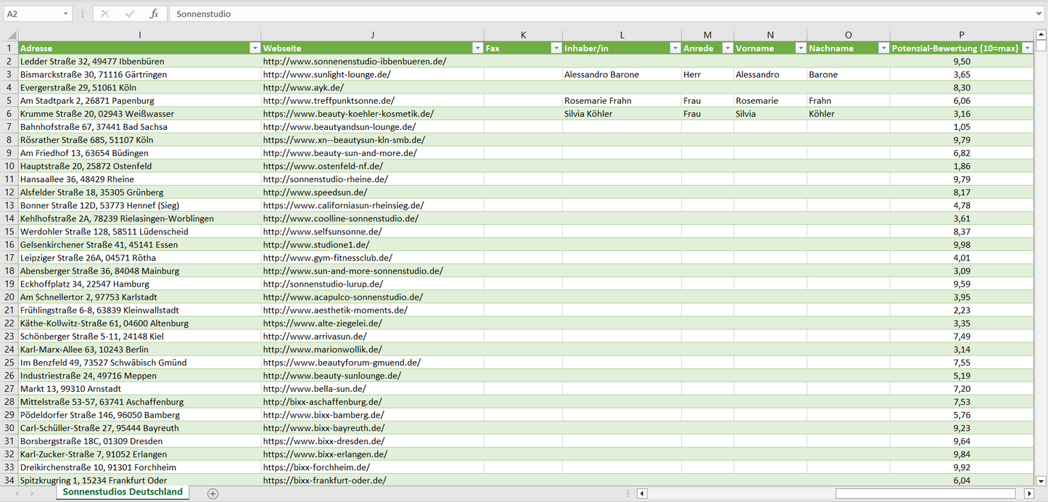Open the Webseite column filter dropdown
1048x502 pixels.
point(477,48)
